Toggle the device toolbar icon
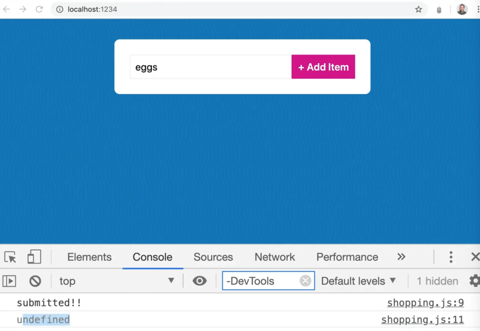This screenshot has height=331, width=480. point(34,257)
